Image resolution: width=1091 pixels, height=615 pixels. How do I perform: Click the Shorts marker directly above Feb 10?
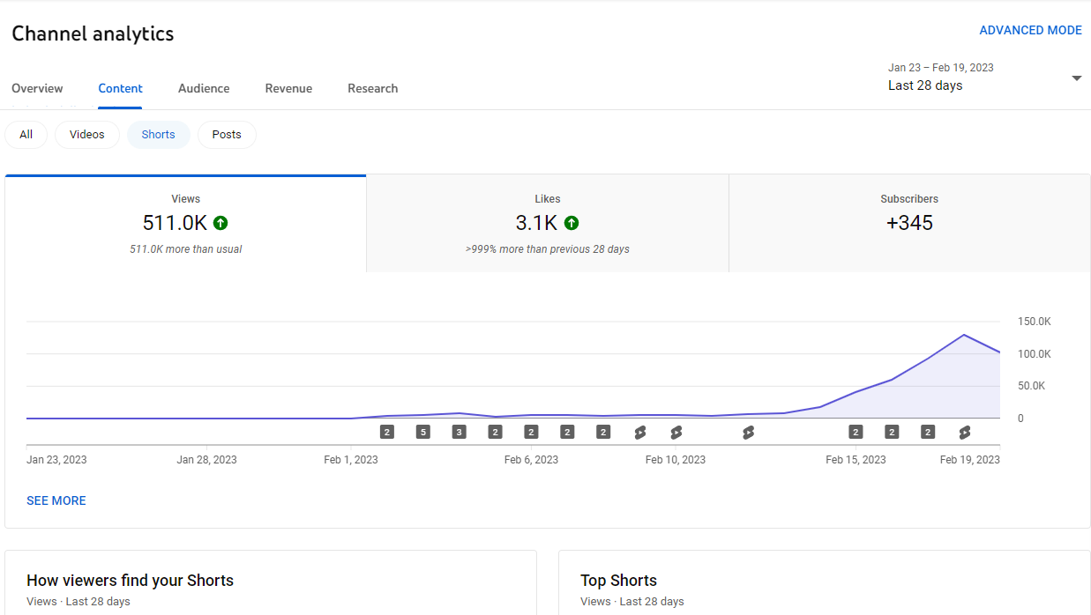pyautogui.click(x=676, y=432)
